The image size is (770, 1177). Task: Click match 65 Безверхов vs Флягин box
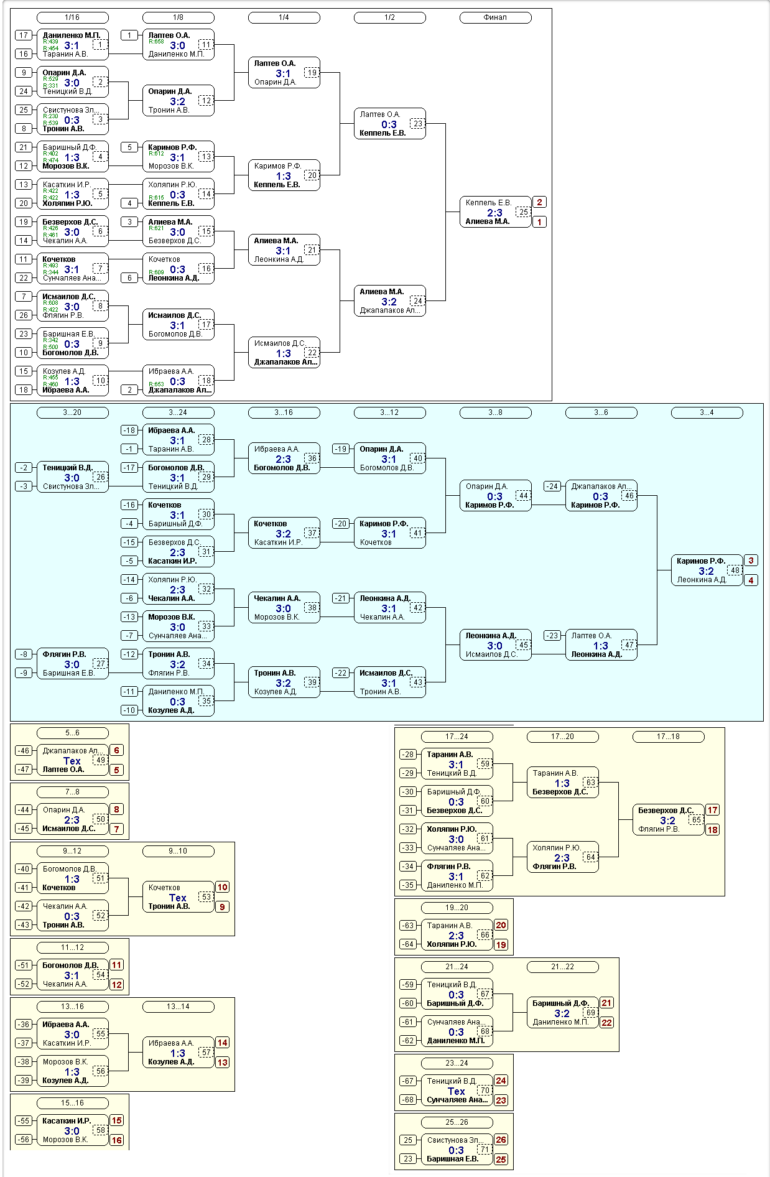point(668,819)
